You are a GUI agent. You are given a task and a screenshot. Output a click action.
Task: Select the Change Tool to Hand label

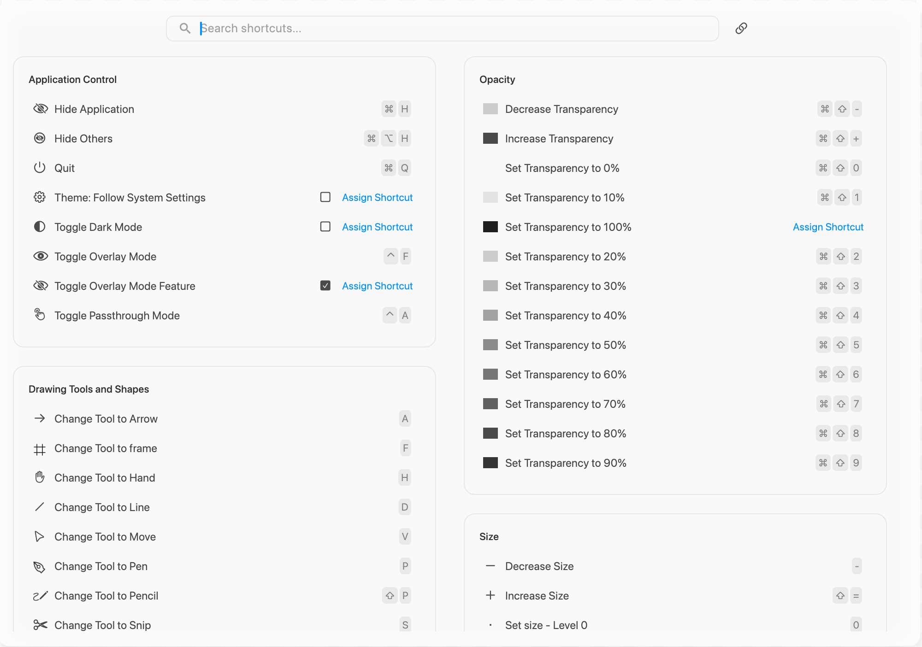(x=105, y=477)
